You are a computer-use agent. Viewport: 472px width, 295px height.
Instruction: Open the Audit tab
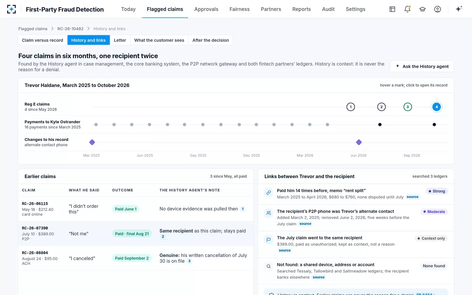(328, 9)
